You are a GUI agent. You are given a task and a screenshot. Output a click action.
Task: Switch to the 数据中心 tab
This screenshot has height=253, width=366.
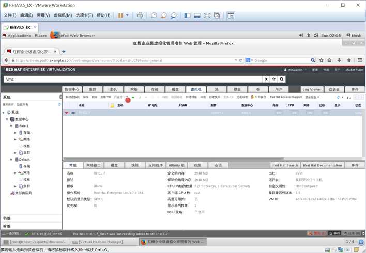click(x=72, y=89)
